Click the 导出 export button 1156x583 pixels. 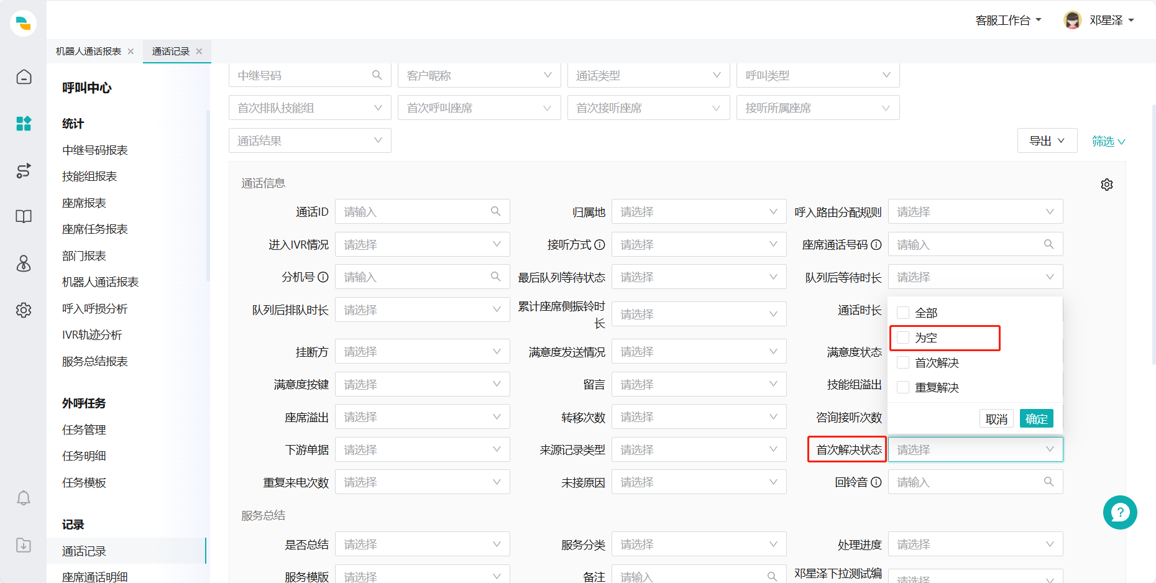1047,140
